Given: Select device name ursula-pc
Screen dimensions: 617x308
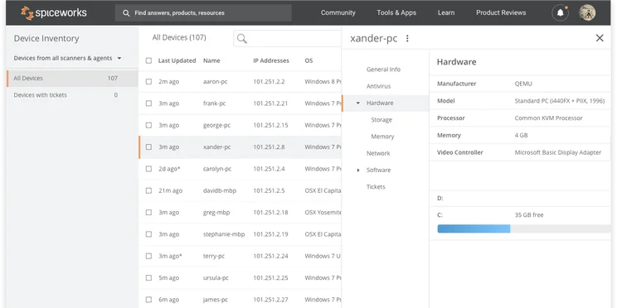Looking at the screenshot, I should (216, 277).
